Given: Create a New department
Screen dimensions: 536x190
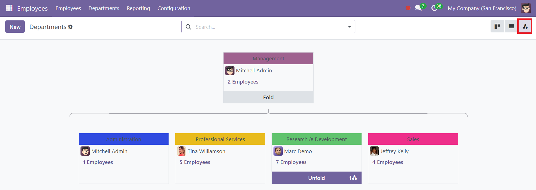Looking at the screenshot, I should coord(15,27).
